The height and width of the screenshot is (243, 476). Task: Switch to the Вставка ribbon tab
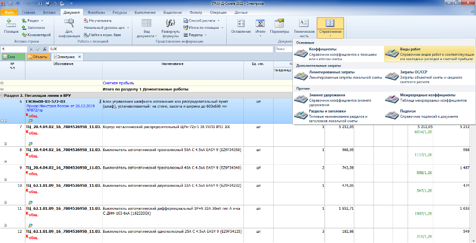pos(49,12)
